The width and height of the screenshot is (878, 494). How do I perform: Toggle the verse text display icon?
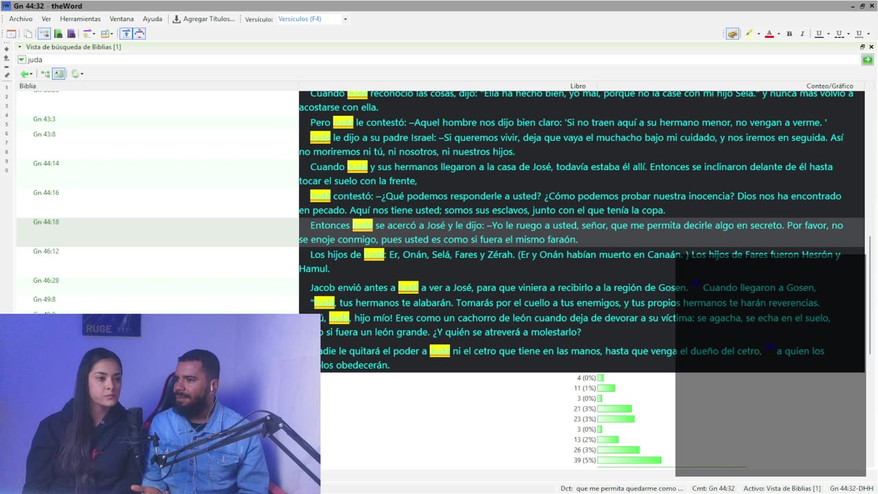tap(59, 73)
